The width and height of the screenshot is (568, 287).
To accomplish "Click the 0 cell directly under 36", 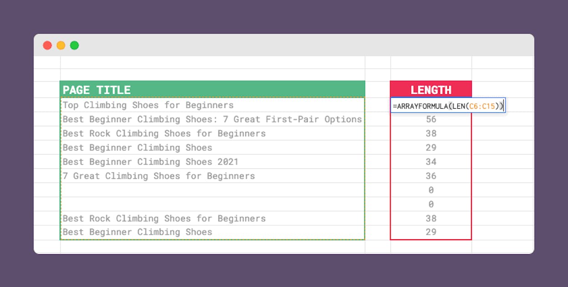I will tap(431, 190).
